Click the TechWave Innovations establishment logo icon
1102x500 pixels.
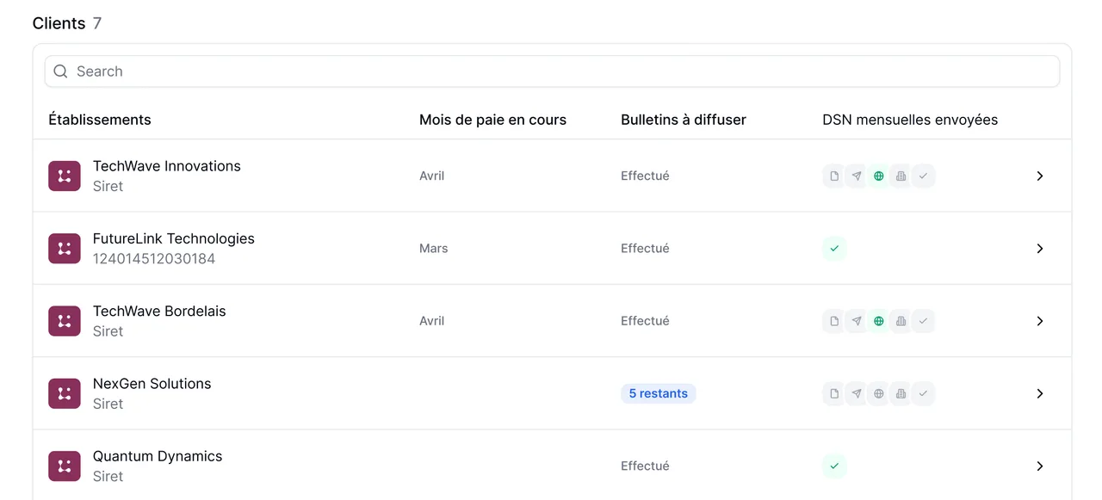click(65, 176)
